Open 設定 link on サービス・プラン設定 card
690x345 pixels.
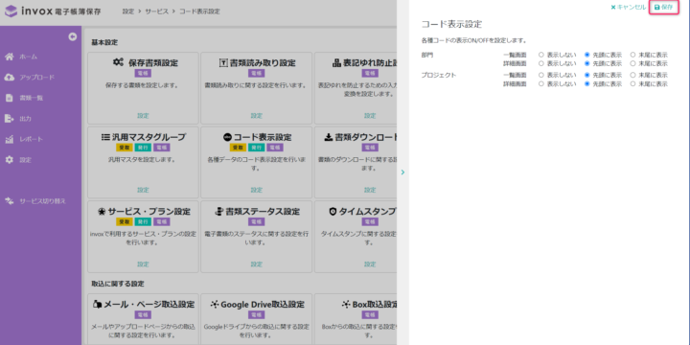(x=143, y=264)
